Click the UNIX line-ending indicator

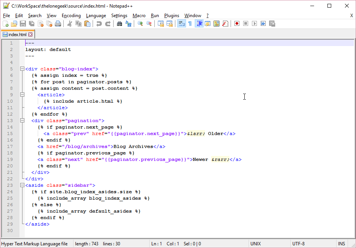tap(255, 243)
